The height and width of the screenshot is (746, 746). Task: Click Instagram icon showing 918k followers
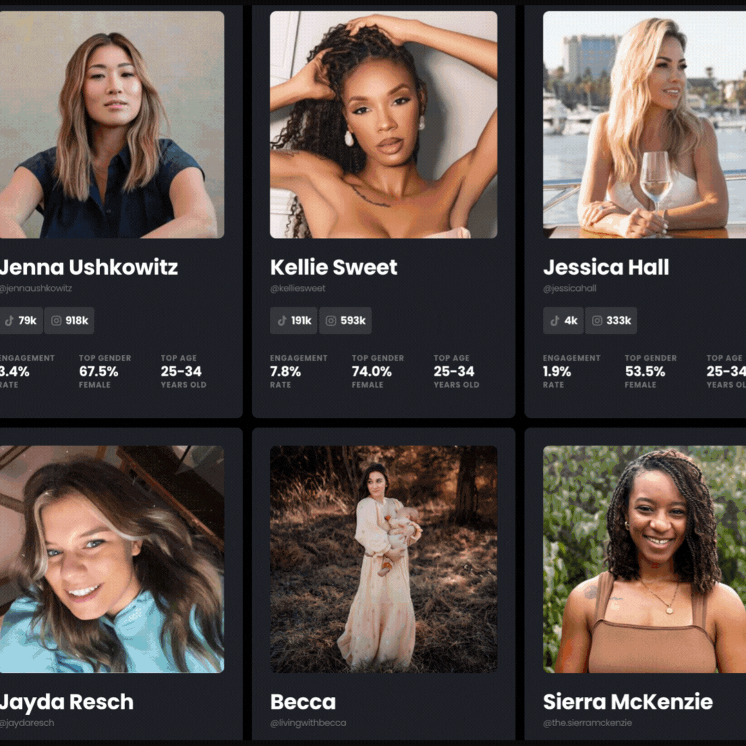[x=57, y=321]
